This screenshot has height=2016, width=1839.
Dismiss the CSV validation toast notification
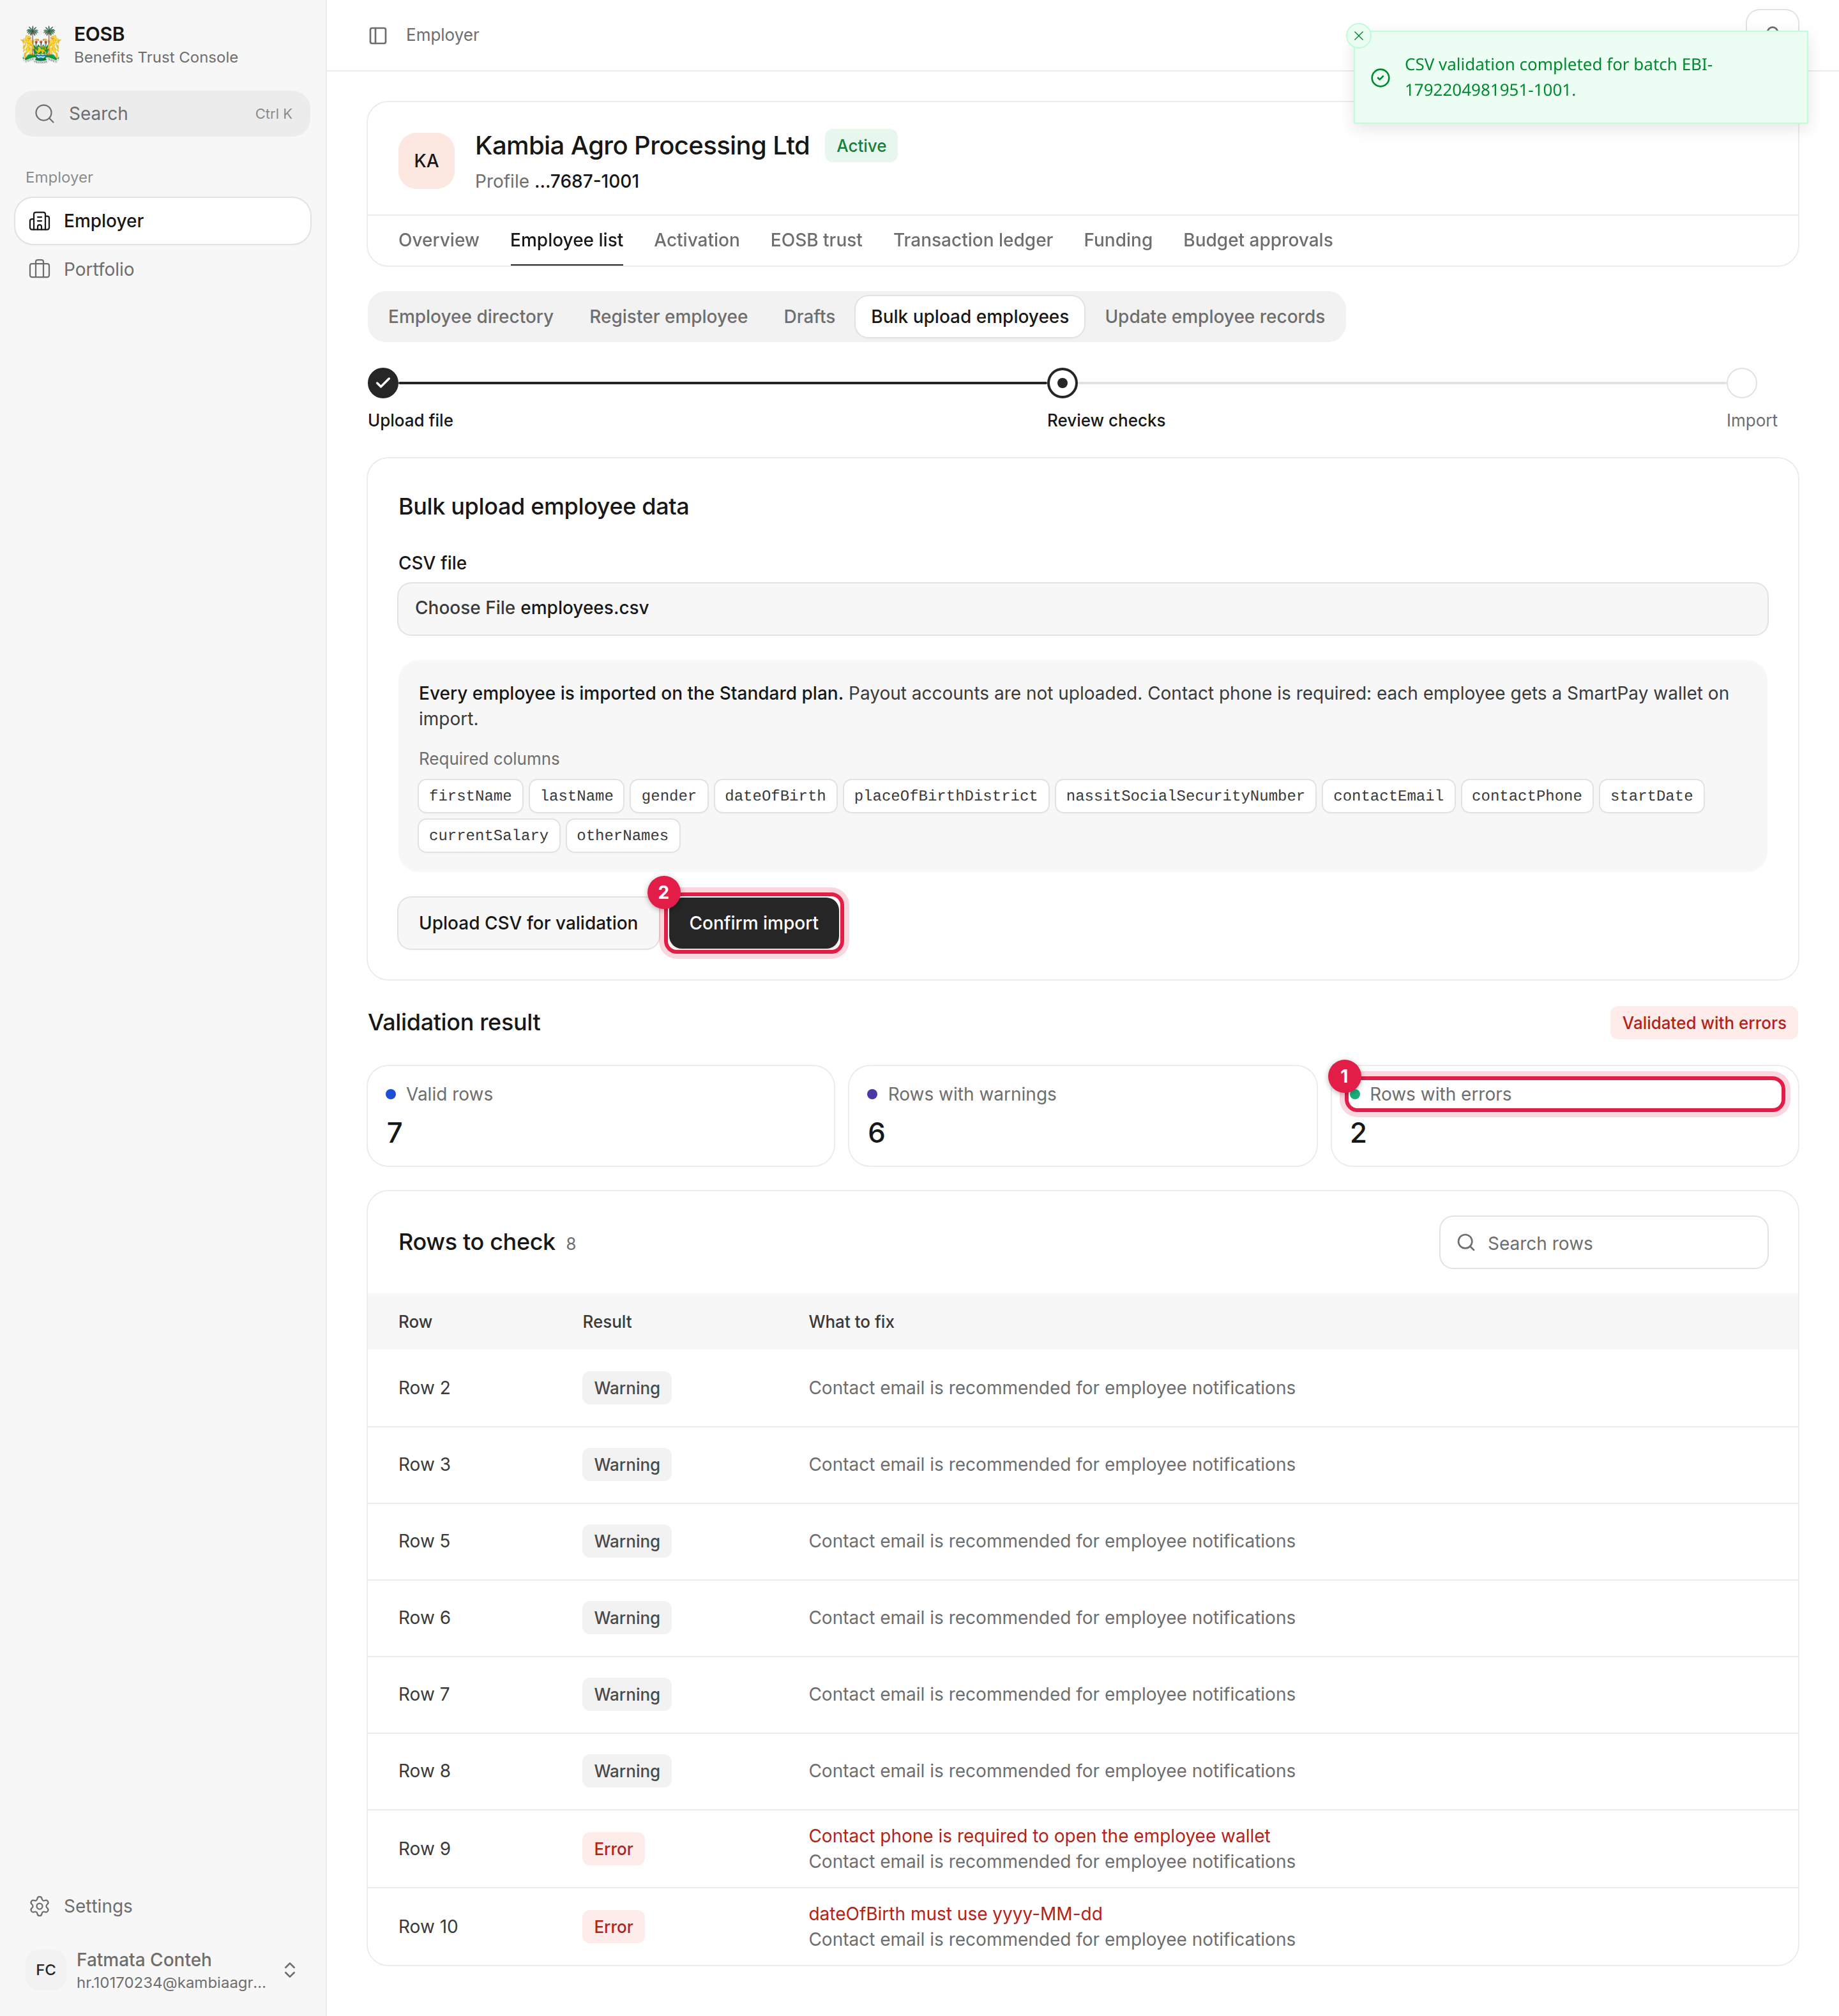(1358, 36)
